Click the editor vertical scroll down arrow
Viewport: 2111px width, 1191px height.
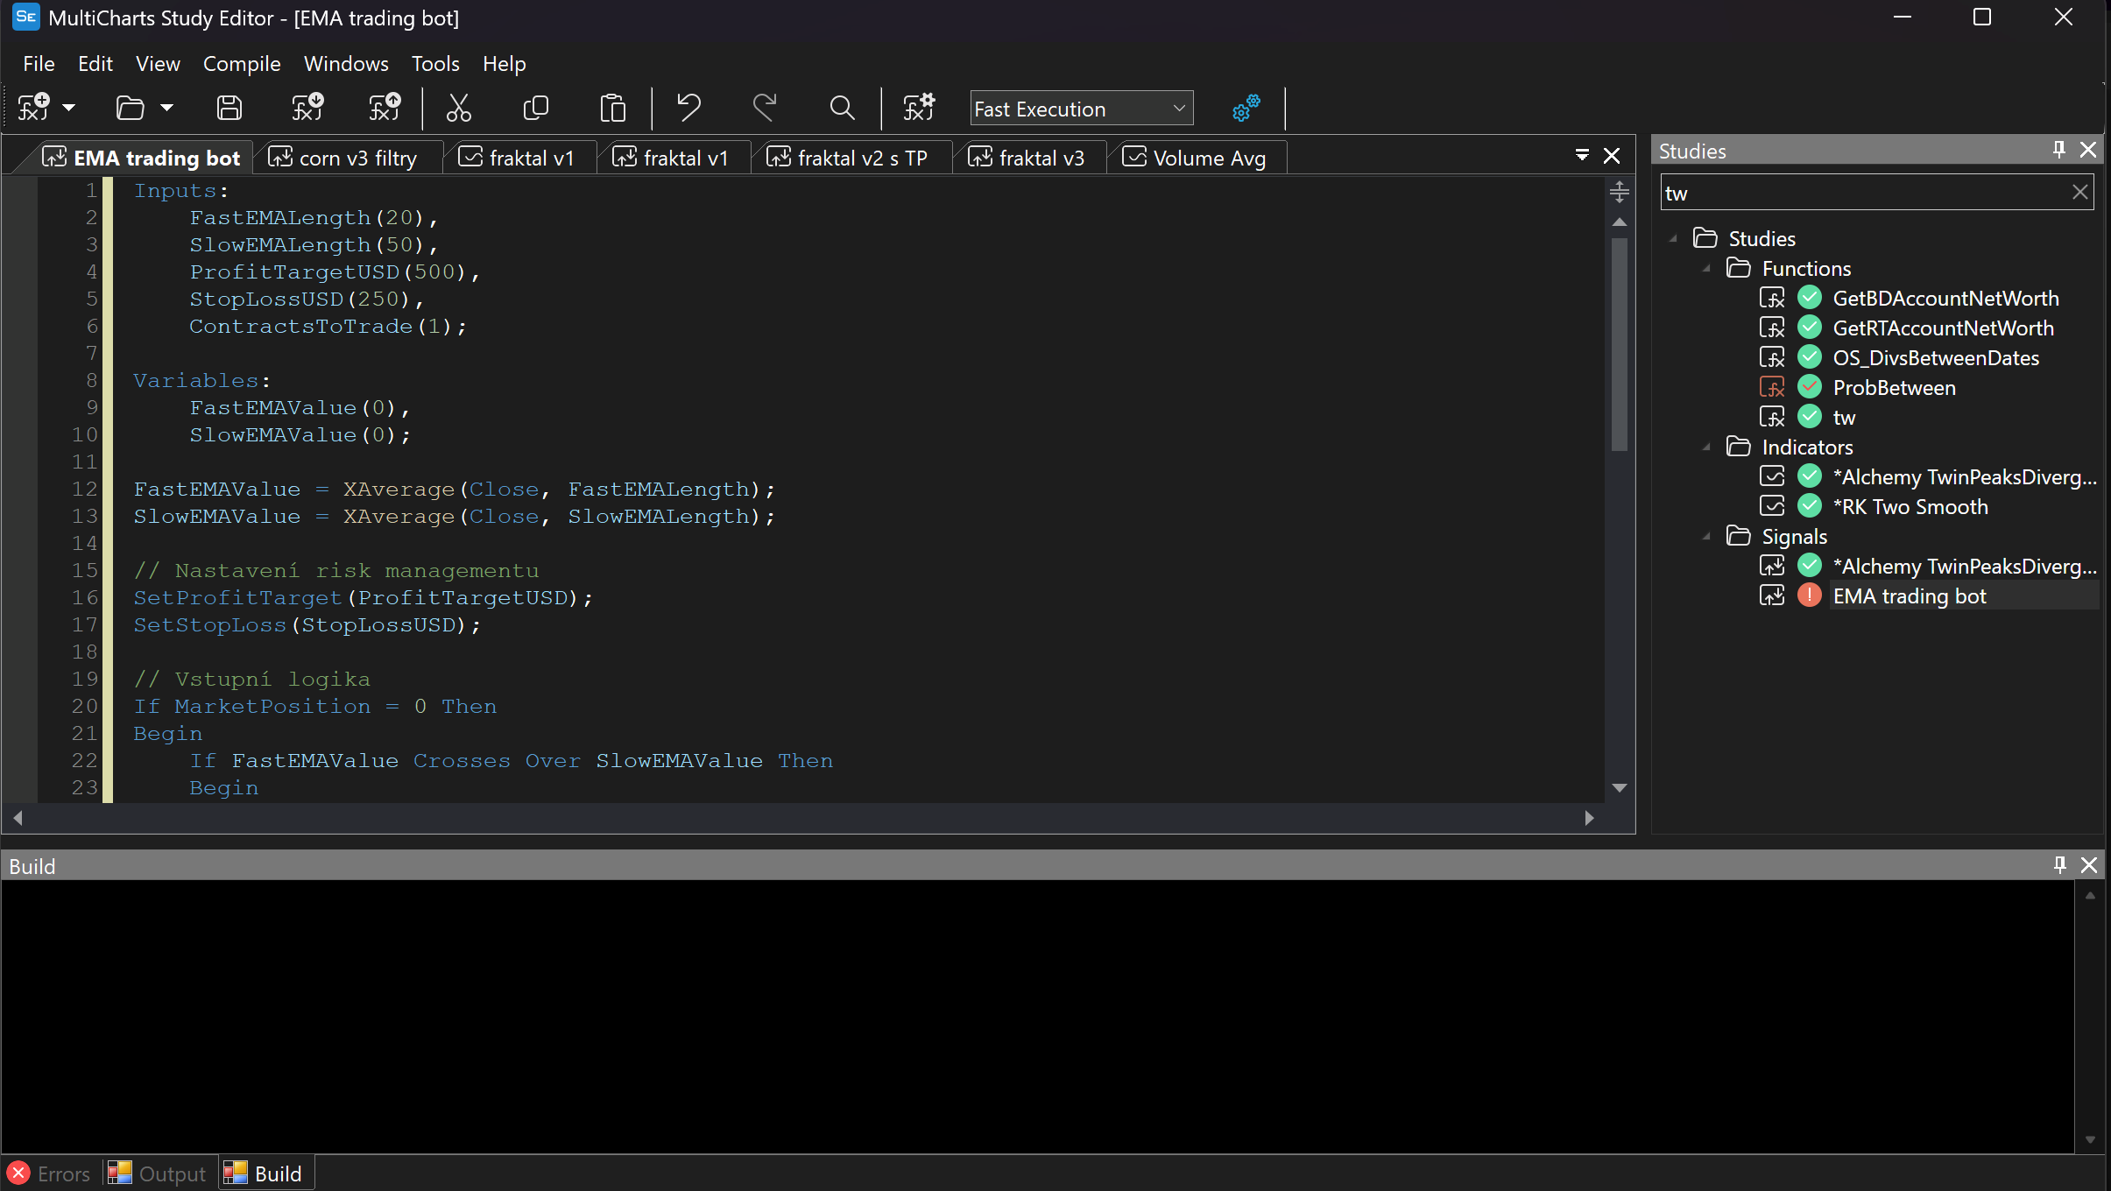(x=1620, y=788)
